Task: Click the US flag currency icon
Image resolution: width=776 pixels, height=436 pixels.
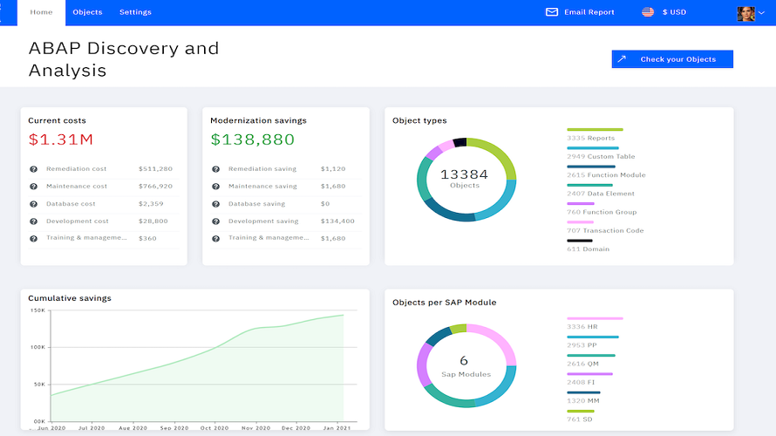Action: (x=648, y=12)
